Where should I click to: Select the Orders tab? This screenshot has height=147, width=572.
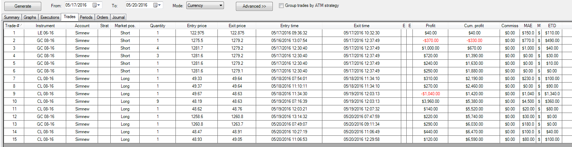102,17
